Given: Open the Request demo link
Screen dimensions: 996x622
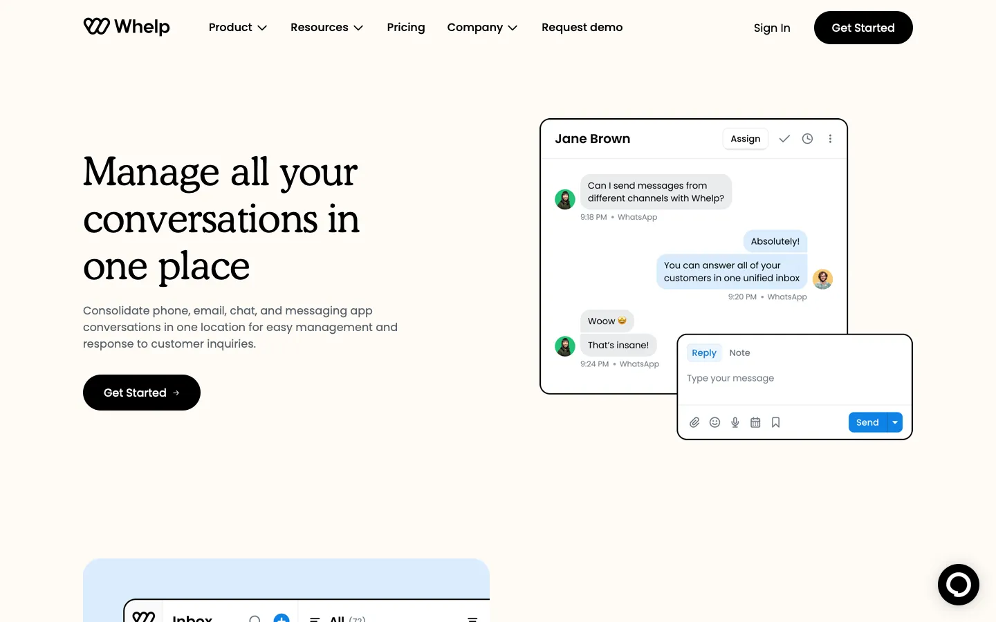Looking at the screenshot, I should tap(582, 28).
